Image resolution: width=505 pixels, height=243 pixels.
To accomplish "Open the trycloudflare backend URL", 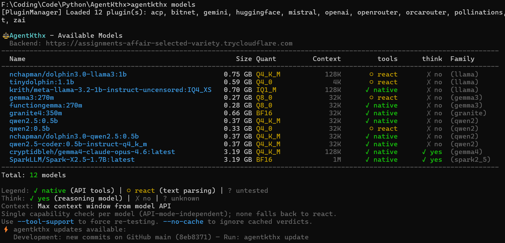I will point(169,43).
